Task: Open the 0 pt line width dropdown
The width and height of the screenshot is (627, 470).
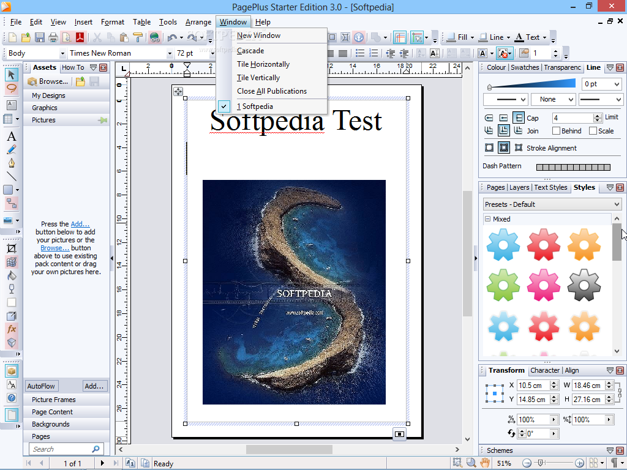Action: click(x=617, y=84)
